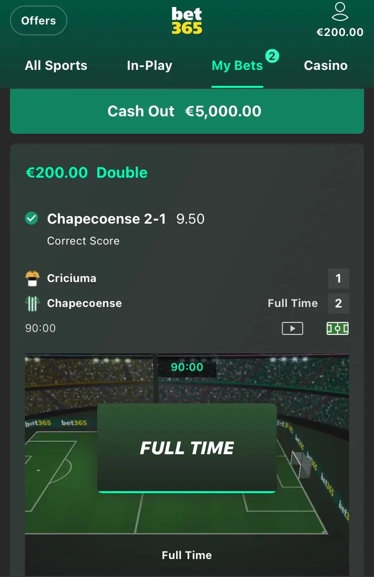This screenshot has height=577, width=374.
Task: Click the €200.00 account balance
Action: (x=340, y=32)
